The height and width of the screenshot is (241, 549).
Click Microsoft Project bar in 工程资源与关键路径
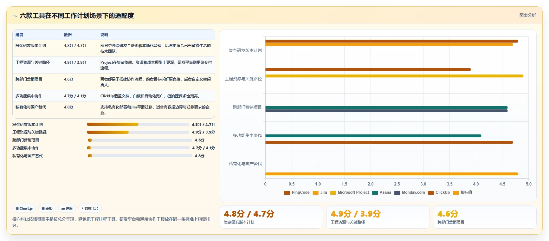click(394, 76)
